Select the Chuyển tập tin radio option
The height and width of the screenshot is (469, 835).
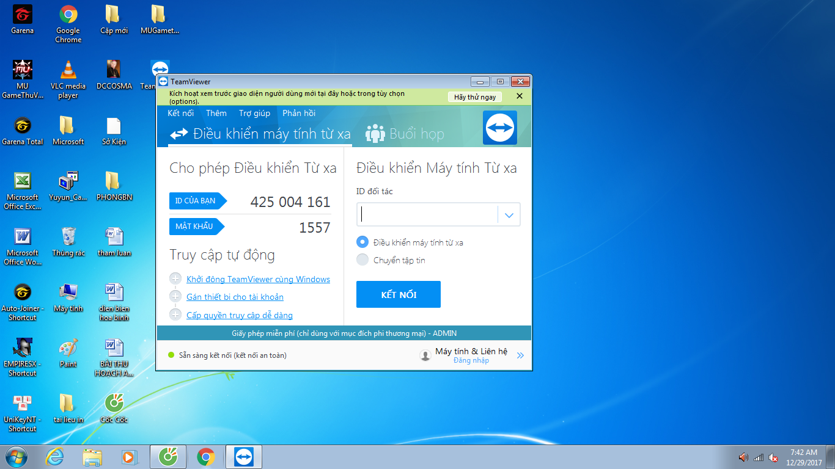point(362,260)
